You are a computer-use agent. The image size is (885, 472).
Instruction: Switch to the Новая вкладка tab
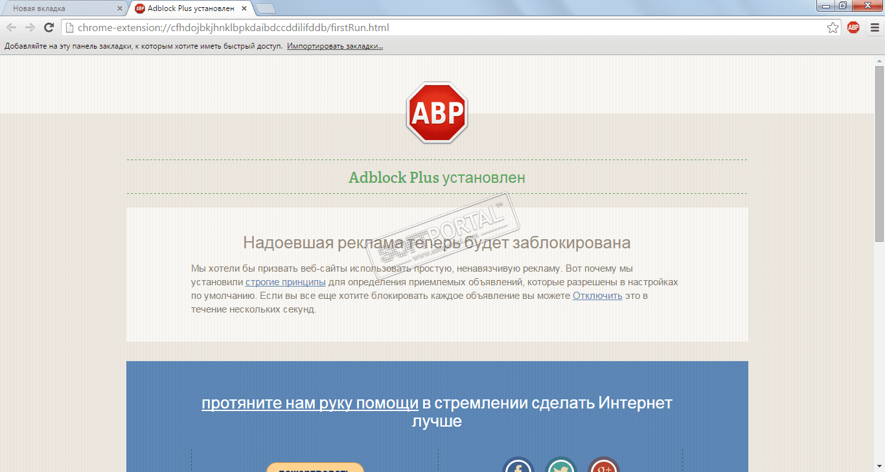point(63,8)
